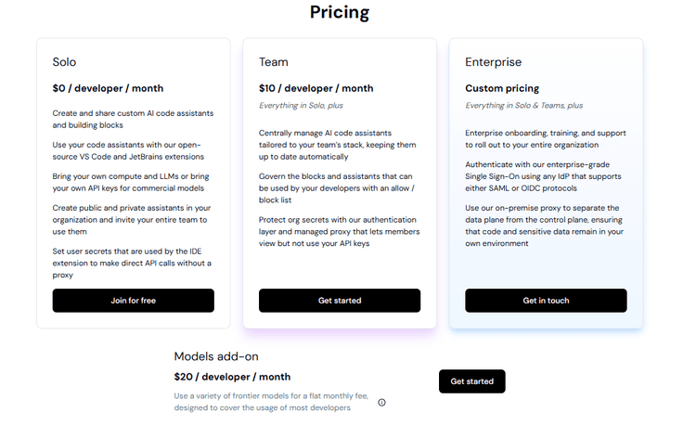Click Get started for Models add-on
Viewport: 696px width, 425px height.
pyautogui.click(x=471, y=381)
